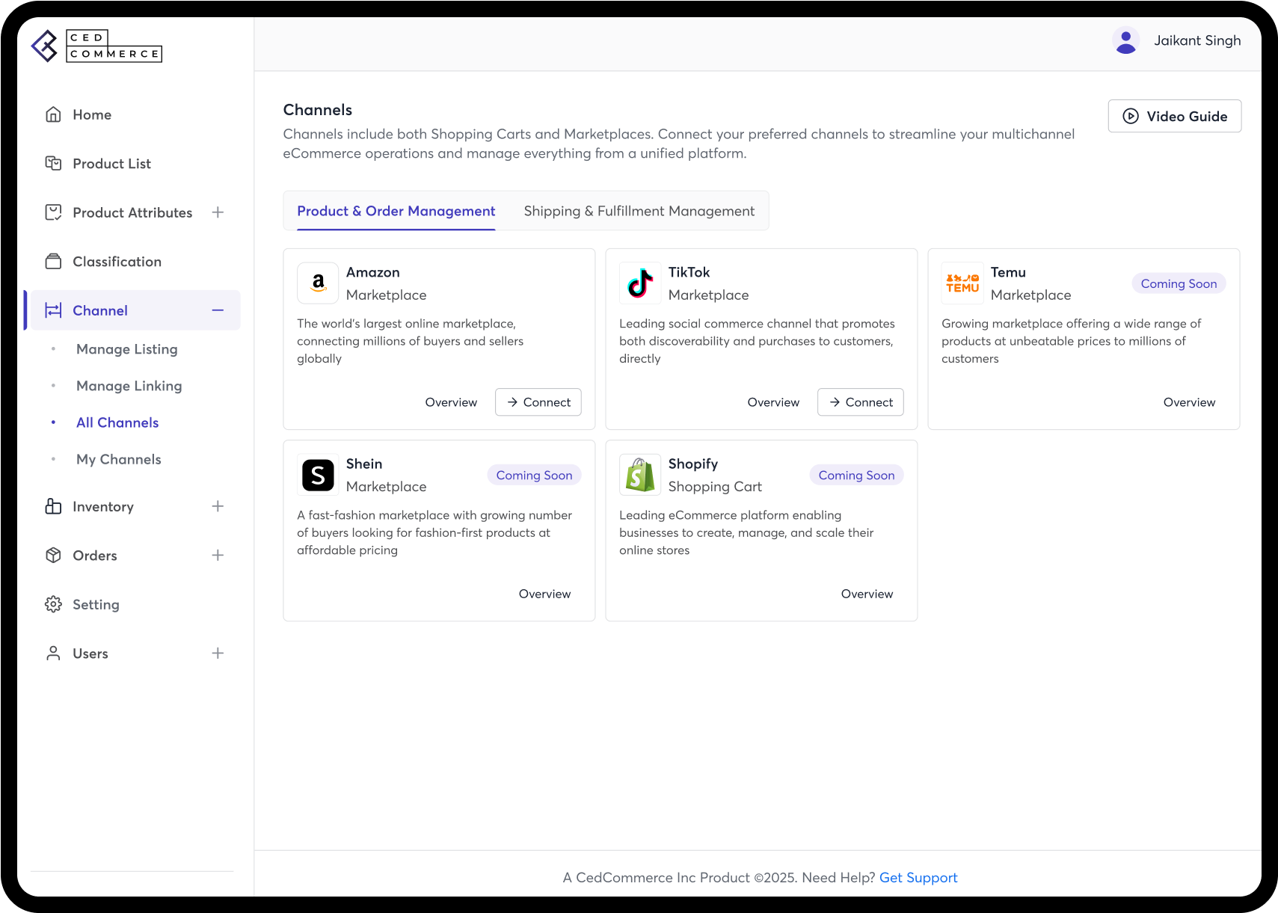
Task: Click the Amazon card title
Action: point(372,272)
